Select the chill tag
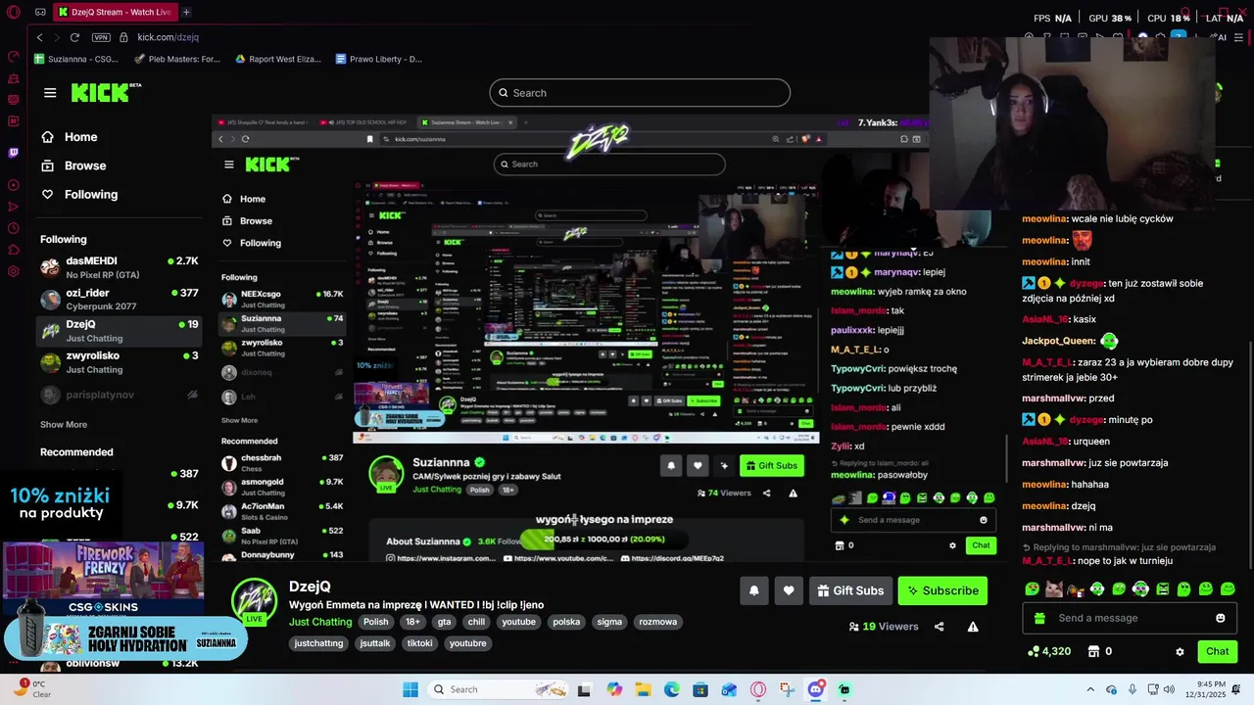The width and height of the screenshot is (1254, 705). click(476, 622)
